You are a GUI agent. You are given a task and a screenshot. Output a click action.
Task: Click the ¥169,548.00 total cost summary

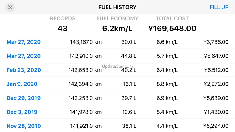coord(172,29)
